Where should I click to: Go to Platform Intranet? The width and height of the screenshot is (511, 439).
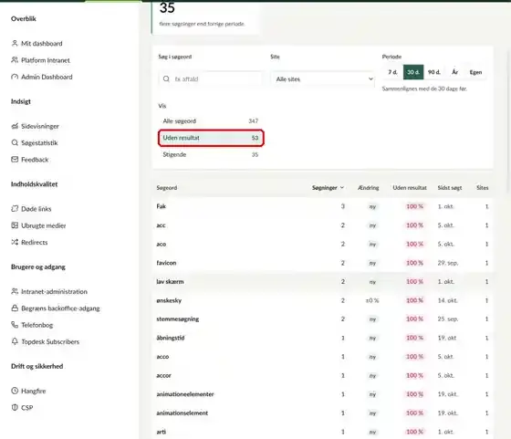click(x=46, y=60)
